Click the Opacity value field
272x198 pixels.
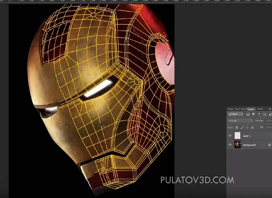click(269, 121)
